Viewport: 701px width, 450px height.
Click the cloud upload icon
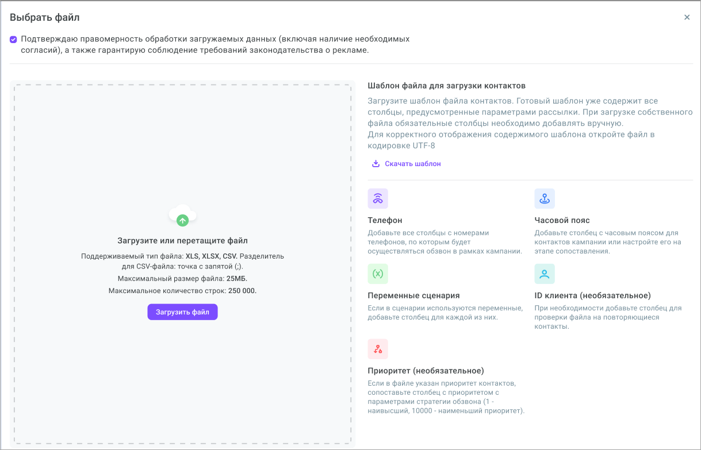pyautogui.click(x=182, y=216)
